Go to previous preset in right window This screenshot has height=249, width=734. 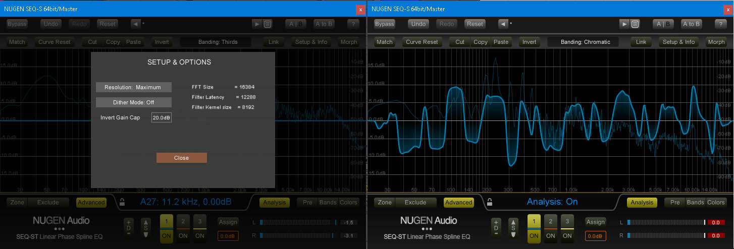click(502, 24)
